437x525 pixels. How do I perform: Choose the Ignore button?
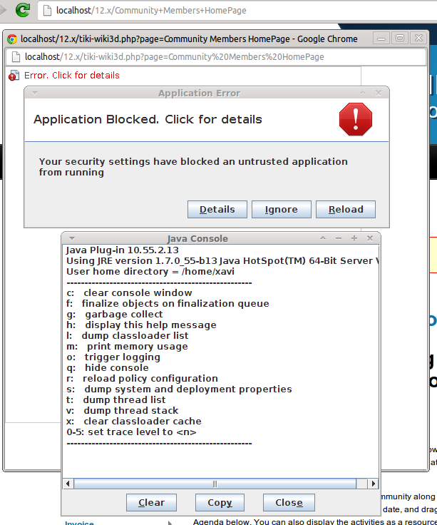click(x=282, y=209)
